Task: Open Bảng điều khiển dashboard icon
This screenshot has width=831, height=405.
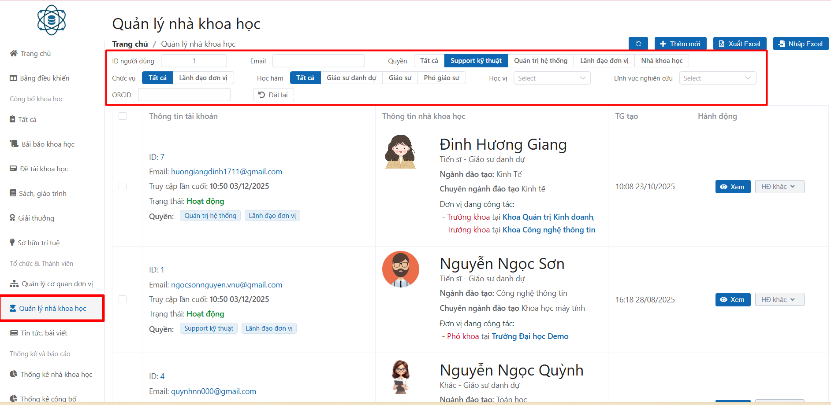Action: (x=14, y=78)
